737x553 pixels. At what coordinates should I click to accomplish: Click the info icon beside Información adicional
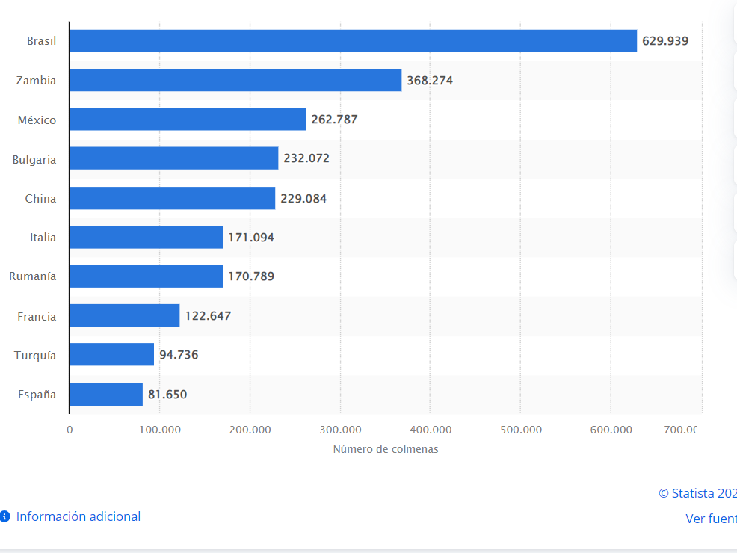[5, 516]
